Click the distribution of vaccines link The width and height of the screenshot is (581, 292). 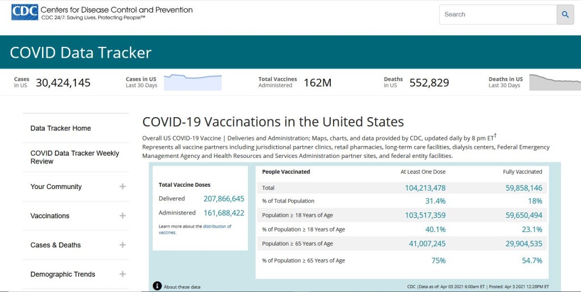(217, 226)
